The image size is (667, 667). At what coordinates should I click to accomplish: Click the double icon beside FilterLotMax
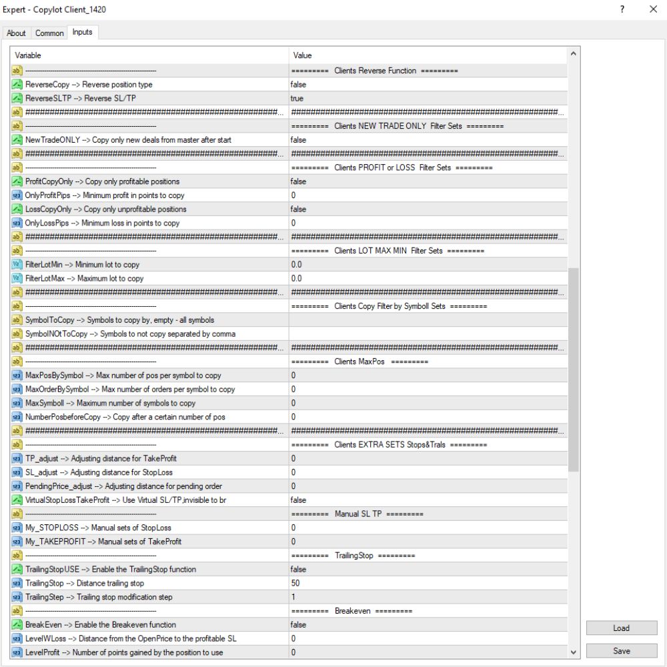(17, 278)
